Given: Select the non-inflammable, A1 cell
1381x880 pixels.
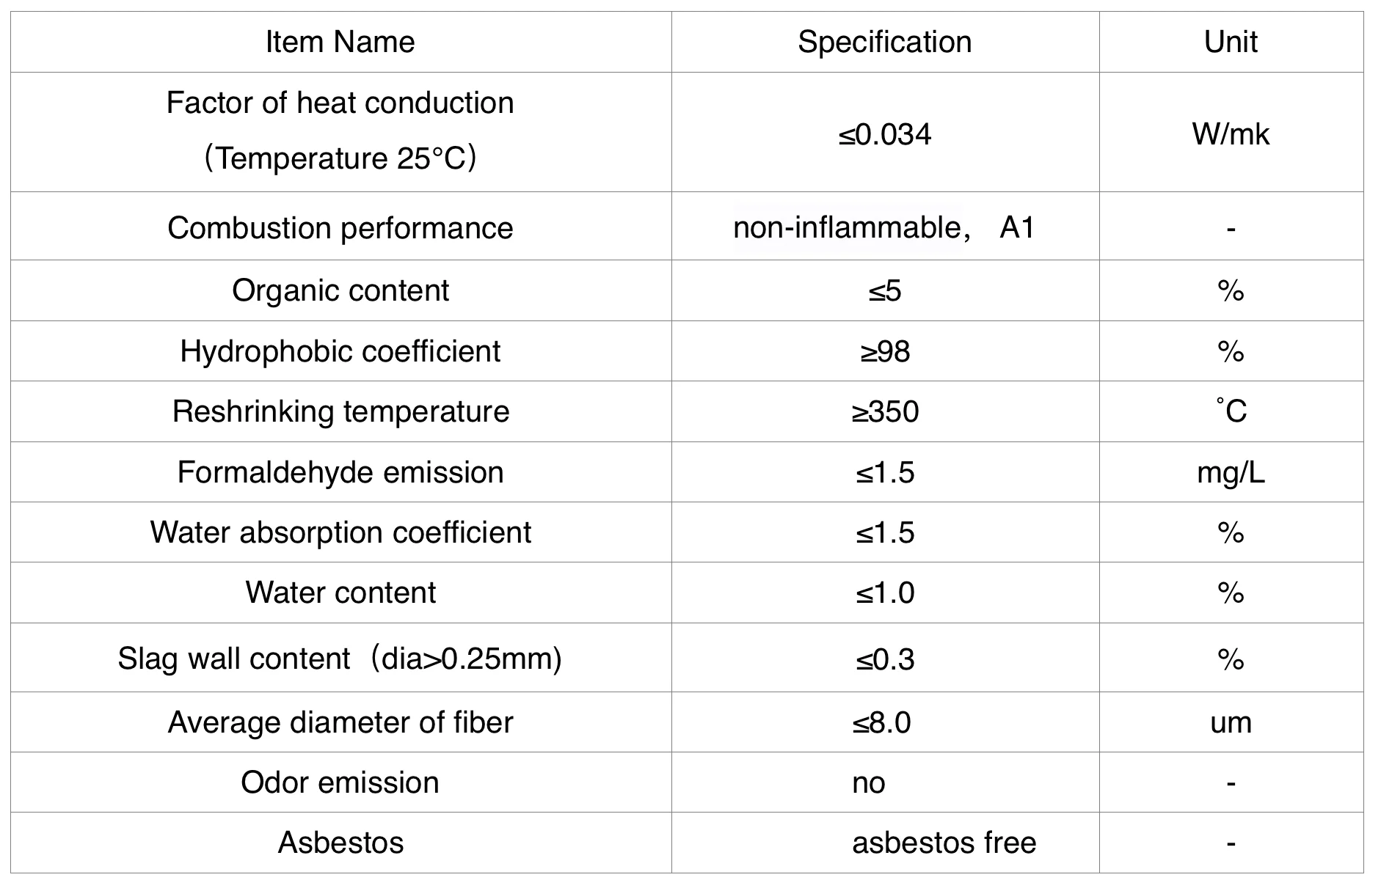Looking at the screenshot, I should point(883,228).
